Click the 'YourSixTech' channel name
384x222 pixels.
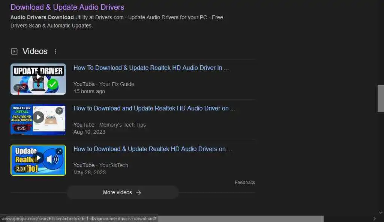pos(114,165)
